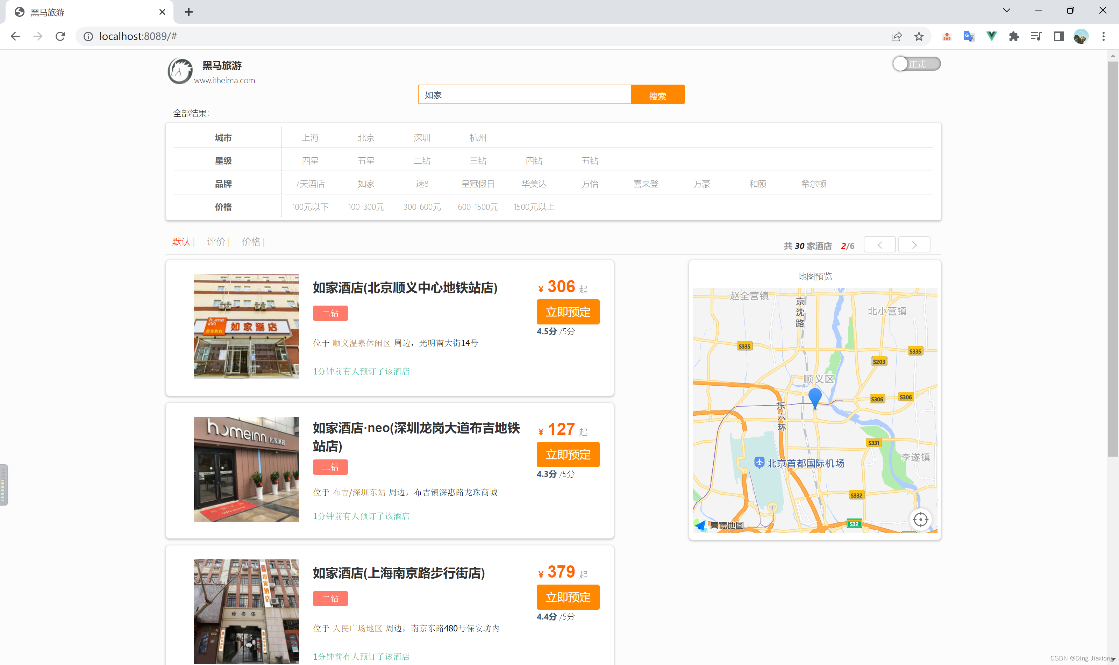
Task: Sort results by 默认
Action: coord(181,242)
